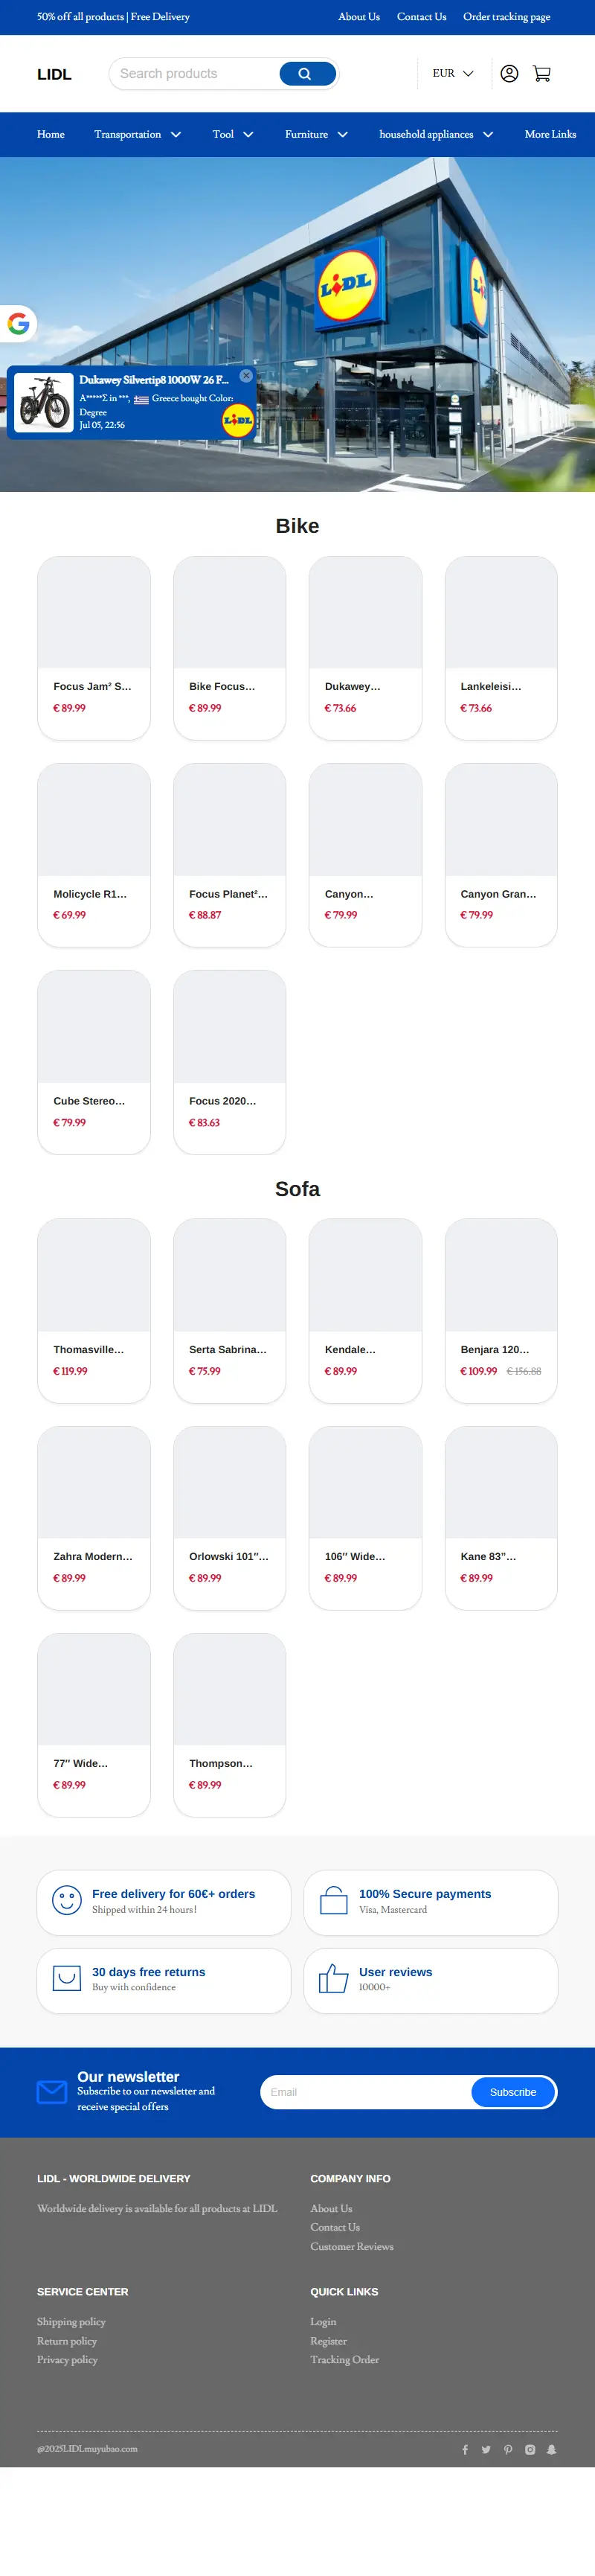Viewport: 595px width, 2576px height.
Task: Open More Links in navigation bar
Action: point(550,135)
